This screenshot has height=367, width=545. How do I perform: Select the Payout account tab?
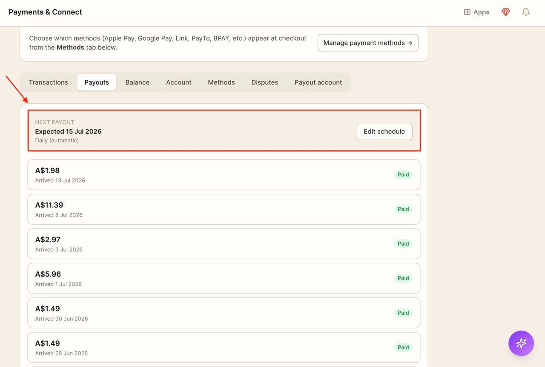[x=318, y=82]
